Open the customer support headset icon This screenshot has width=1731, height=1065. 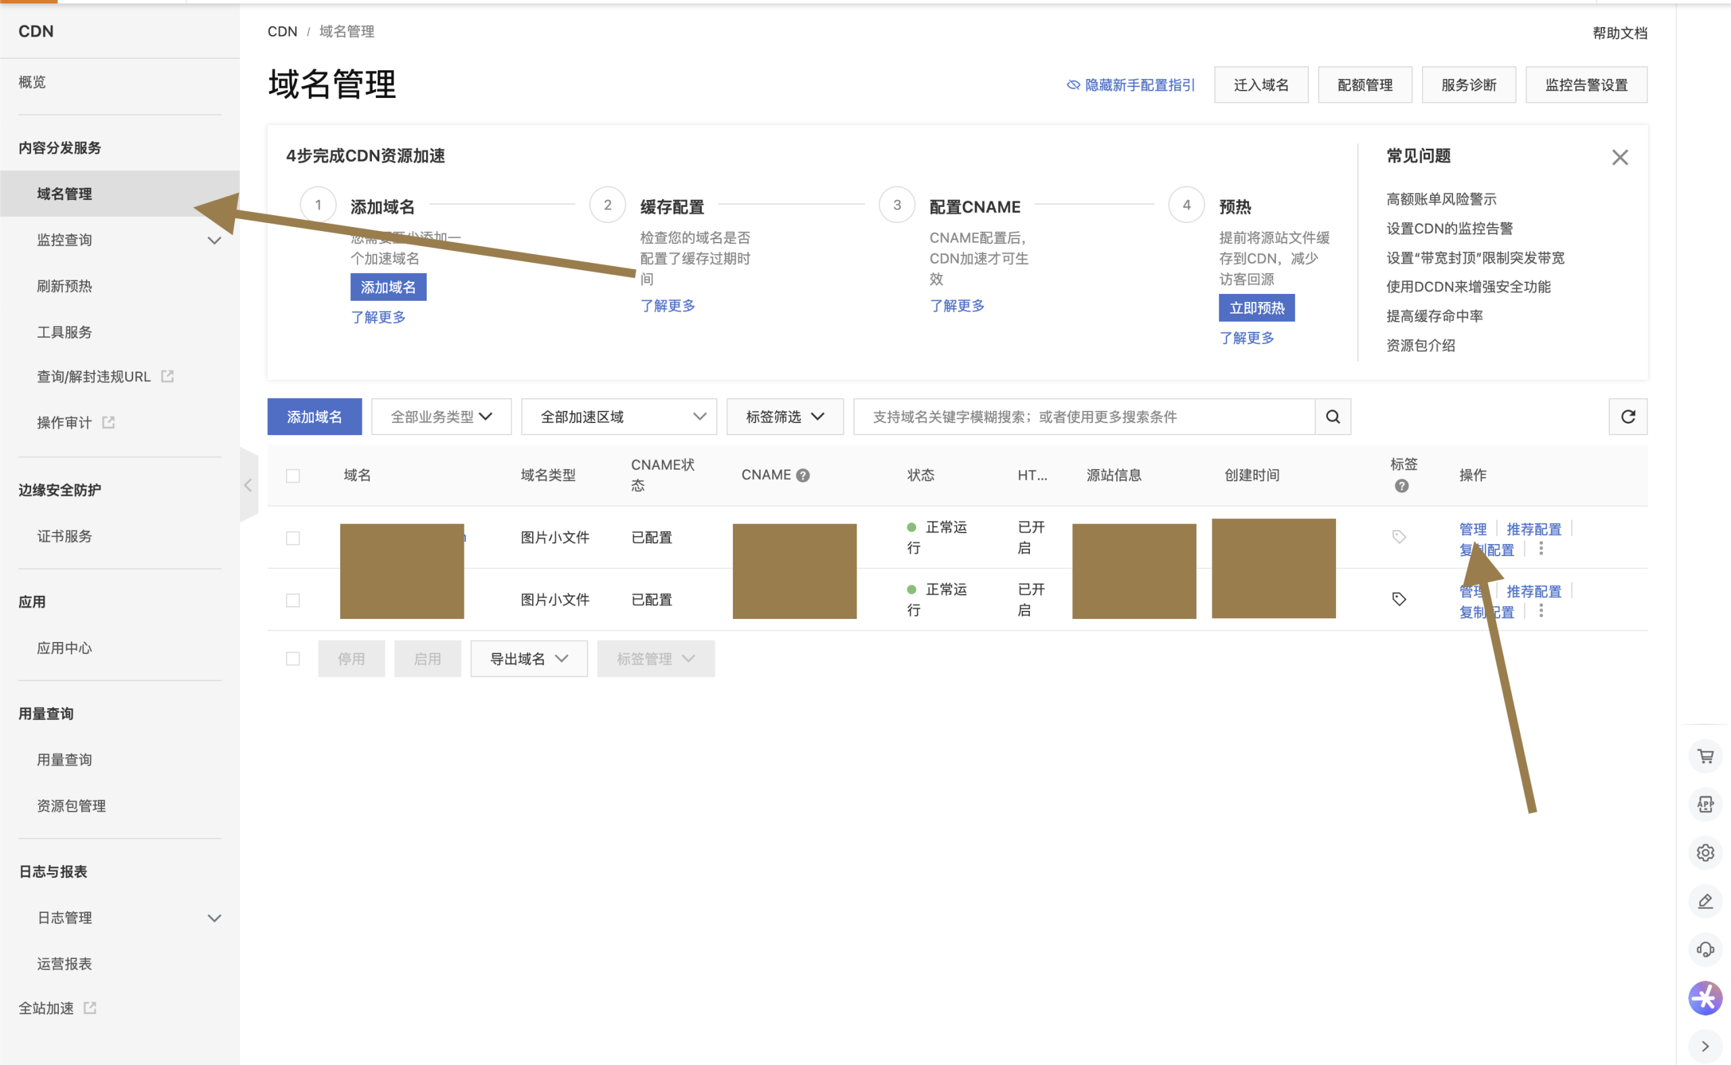[x=1705, y=949]
